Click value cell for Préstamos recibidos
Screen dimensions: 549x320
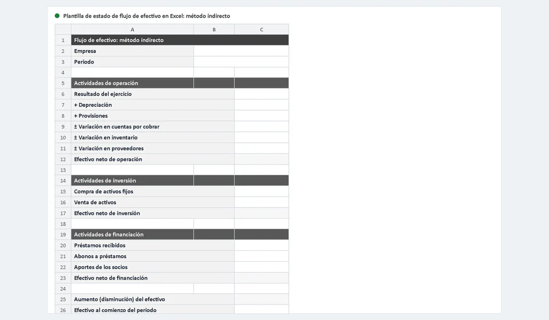(x=261, y=245)
